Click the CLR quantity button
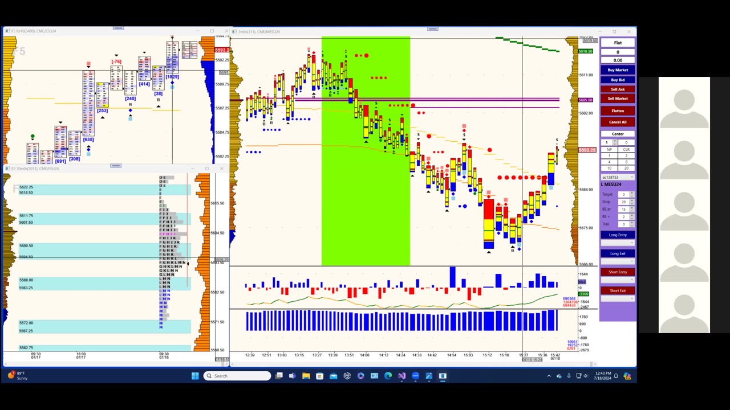Image resolution: width=730 pixels, height=410 pixels. (x=626, y=150)
